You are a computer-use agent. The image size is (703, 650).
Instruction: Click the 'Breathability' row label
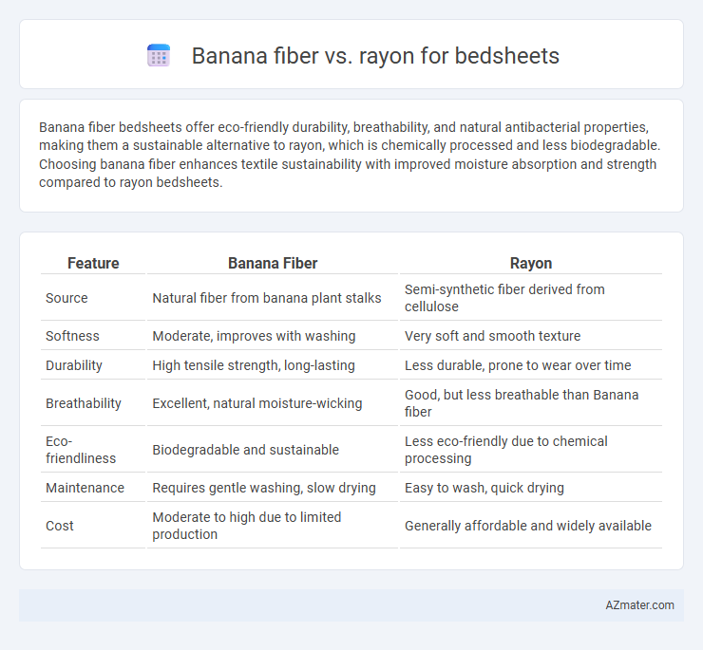coord(84,403)
